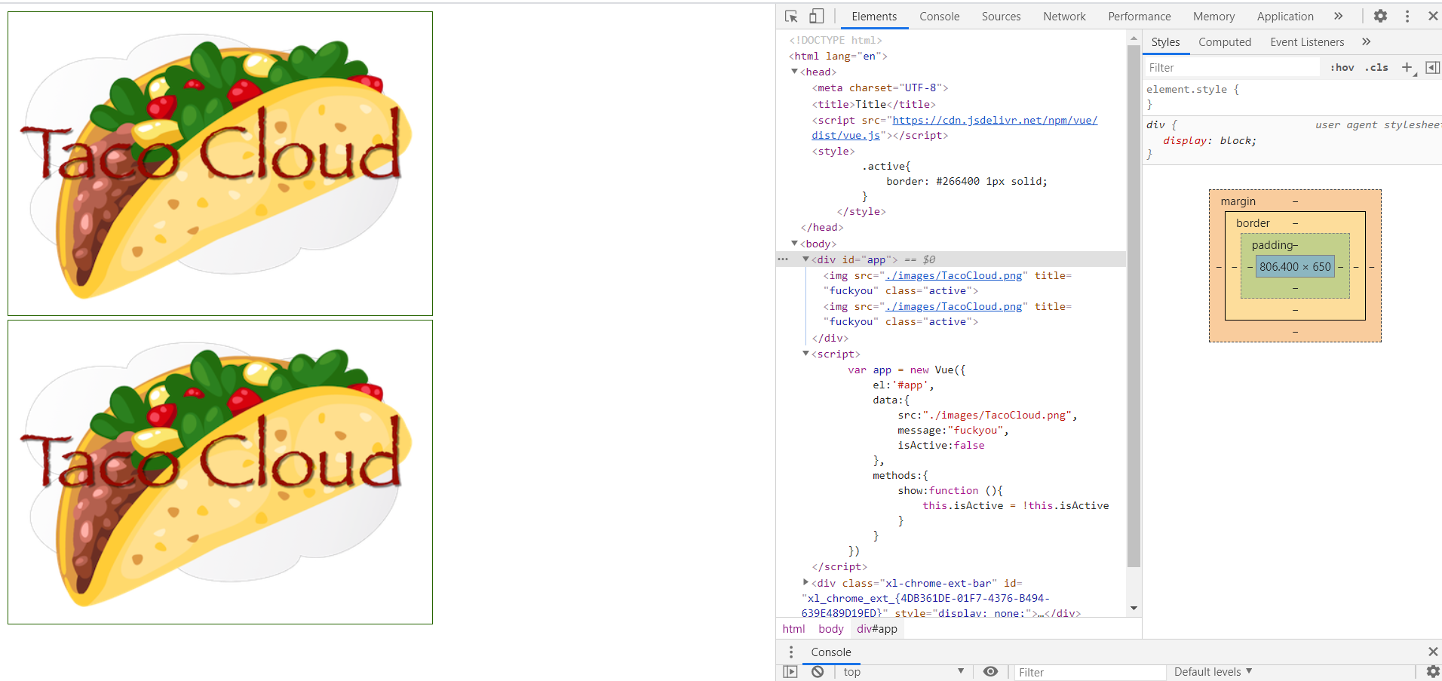Select the meta charset UTF-8 node
The height and width of the screenshot is (681, 1442).
(x=880, y=87)
